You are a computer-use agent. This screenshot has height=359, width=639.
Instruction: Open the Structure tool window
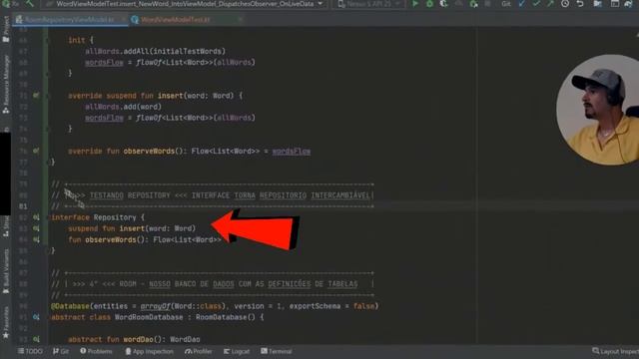coord(6,226)
